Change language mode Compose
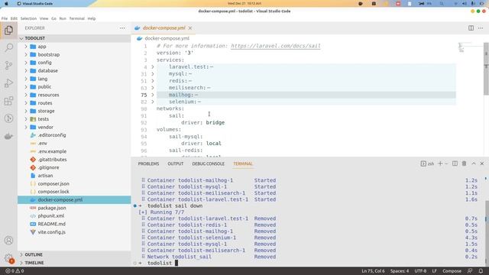Image resolution: width=489 pixels, height=275 pixels. click(452, 271)
